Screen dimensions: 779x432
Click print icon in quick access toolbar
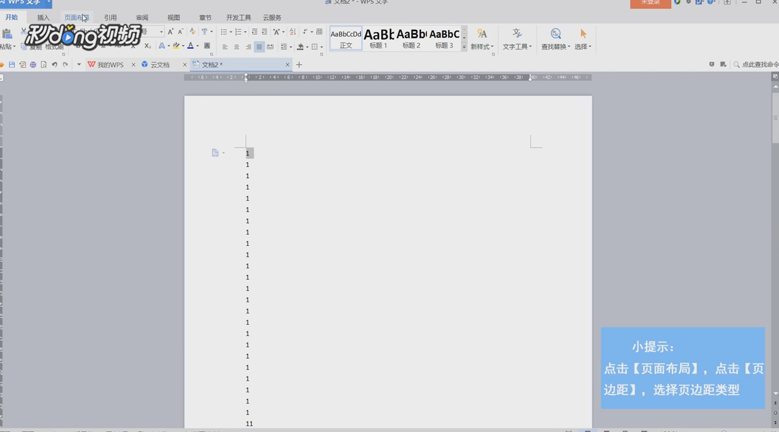(x=33, y=65)
